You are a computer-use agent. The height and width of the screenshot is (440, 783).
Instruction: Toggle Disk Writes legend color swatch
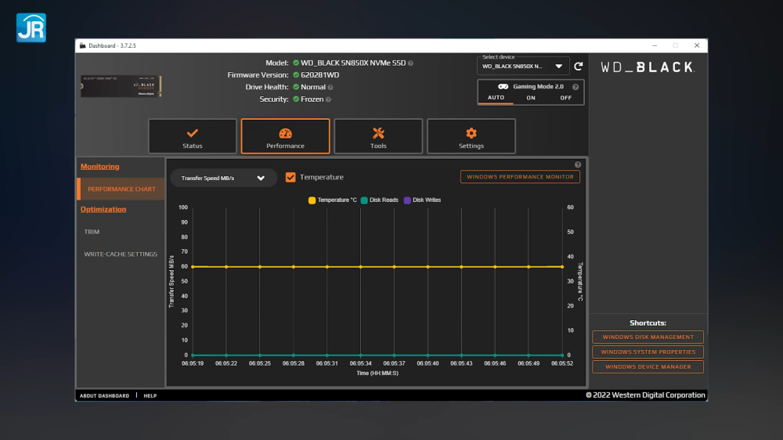[407, 200]
